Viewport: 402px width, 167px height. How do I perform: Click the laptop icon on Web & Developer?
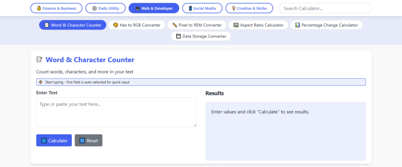click(x=137, y=9)
